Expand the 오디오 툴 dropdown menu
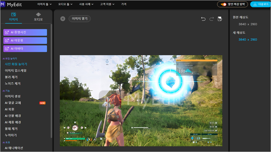The image size is (271, 152). coord(65,4)
